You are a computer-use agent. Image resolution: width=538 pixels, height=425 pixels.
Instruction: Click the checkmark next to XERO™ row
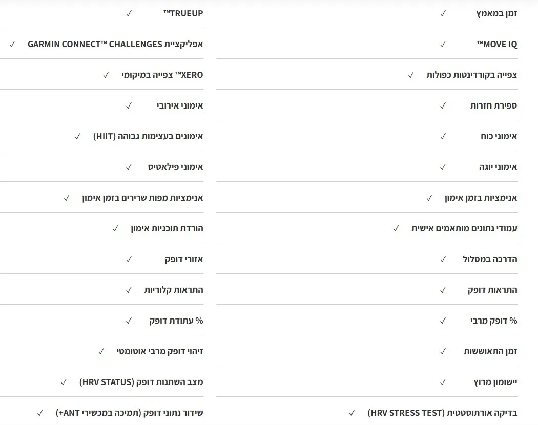click(x=106, y=75)
